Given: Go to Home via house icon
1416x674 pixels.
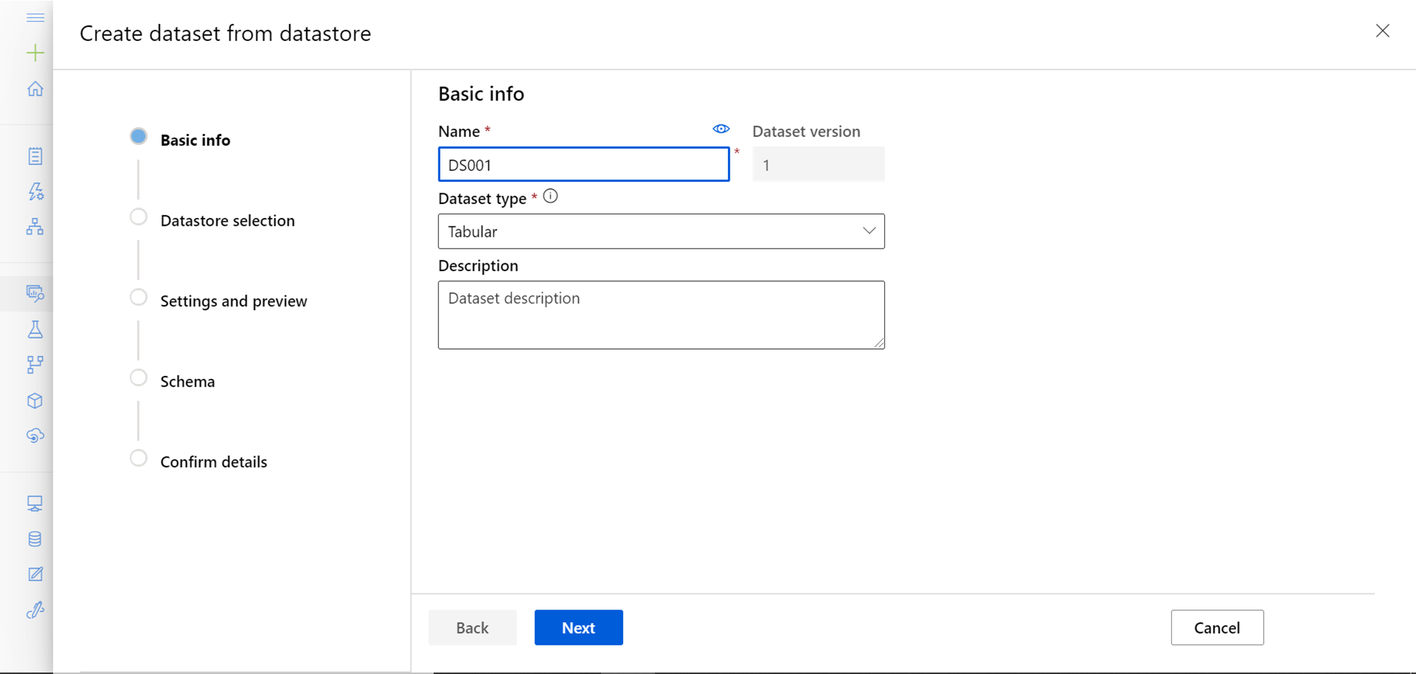Looking at the screenshot, I should point(35,89).
